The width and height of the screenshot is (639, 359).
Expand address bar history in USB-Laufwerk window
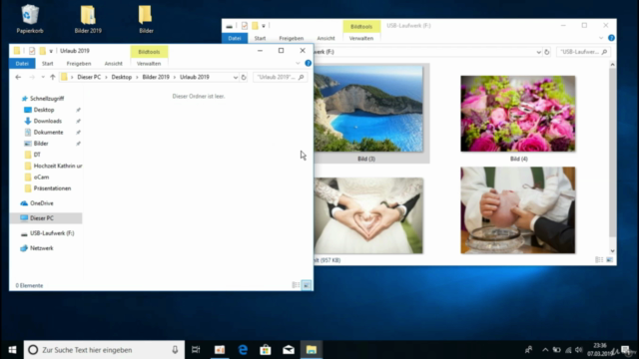pos(538,52)
